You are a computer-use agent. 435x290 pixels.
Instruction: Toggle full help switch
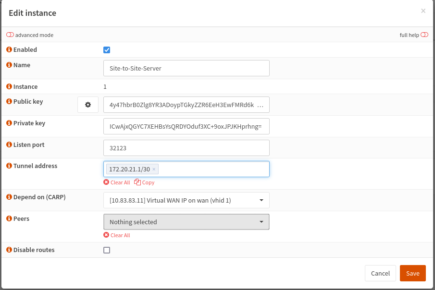pos(424,35)
